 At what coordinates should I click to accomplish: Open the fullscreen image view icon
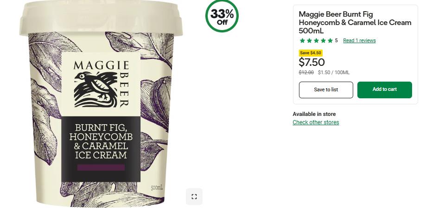coord(194,197)
